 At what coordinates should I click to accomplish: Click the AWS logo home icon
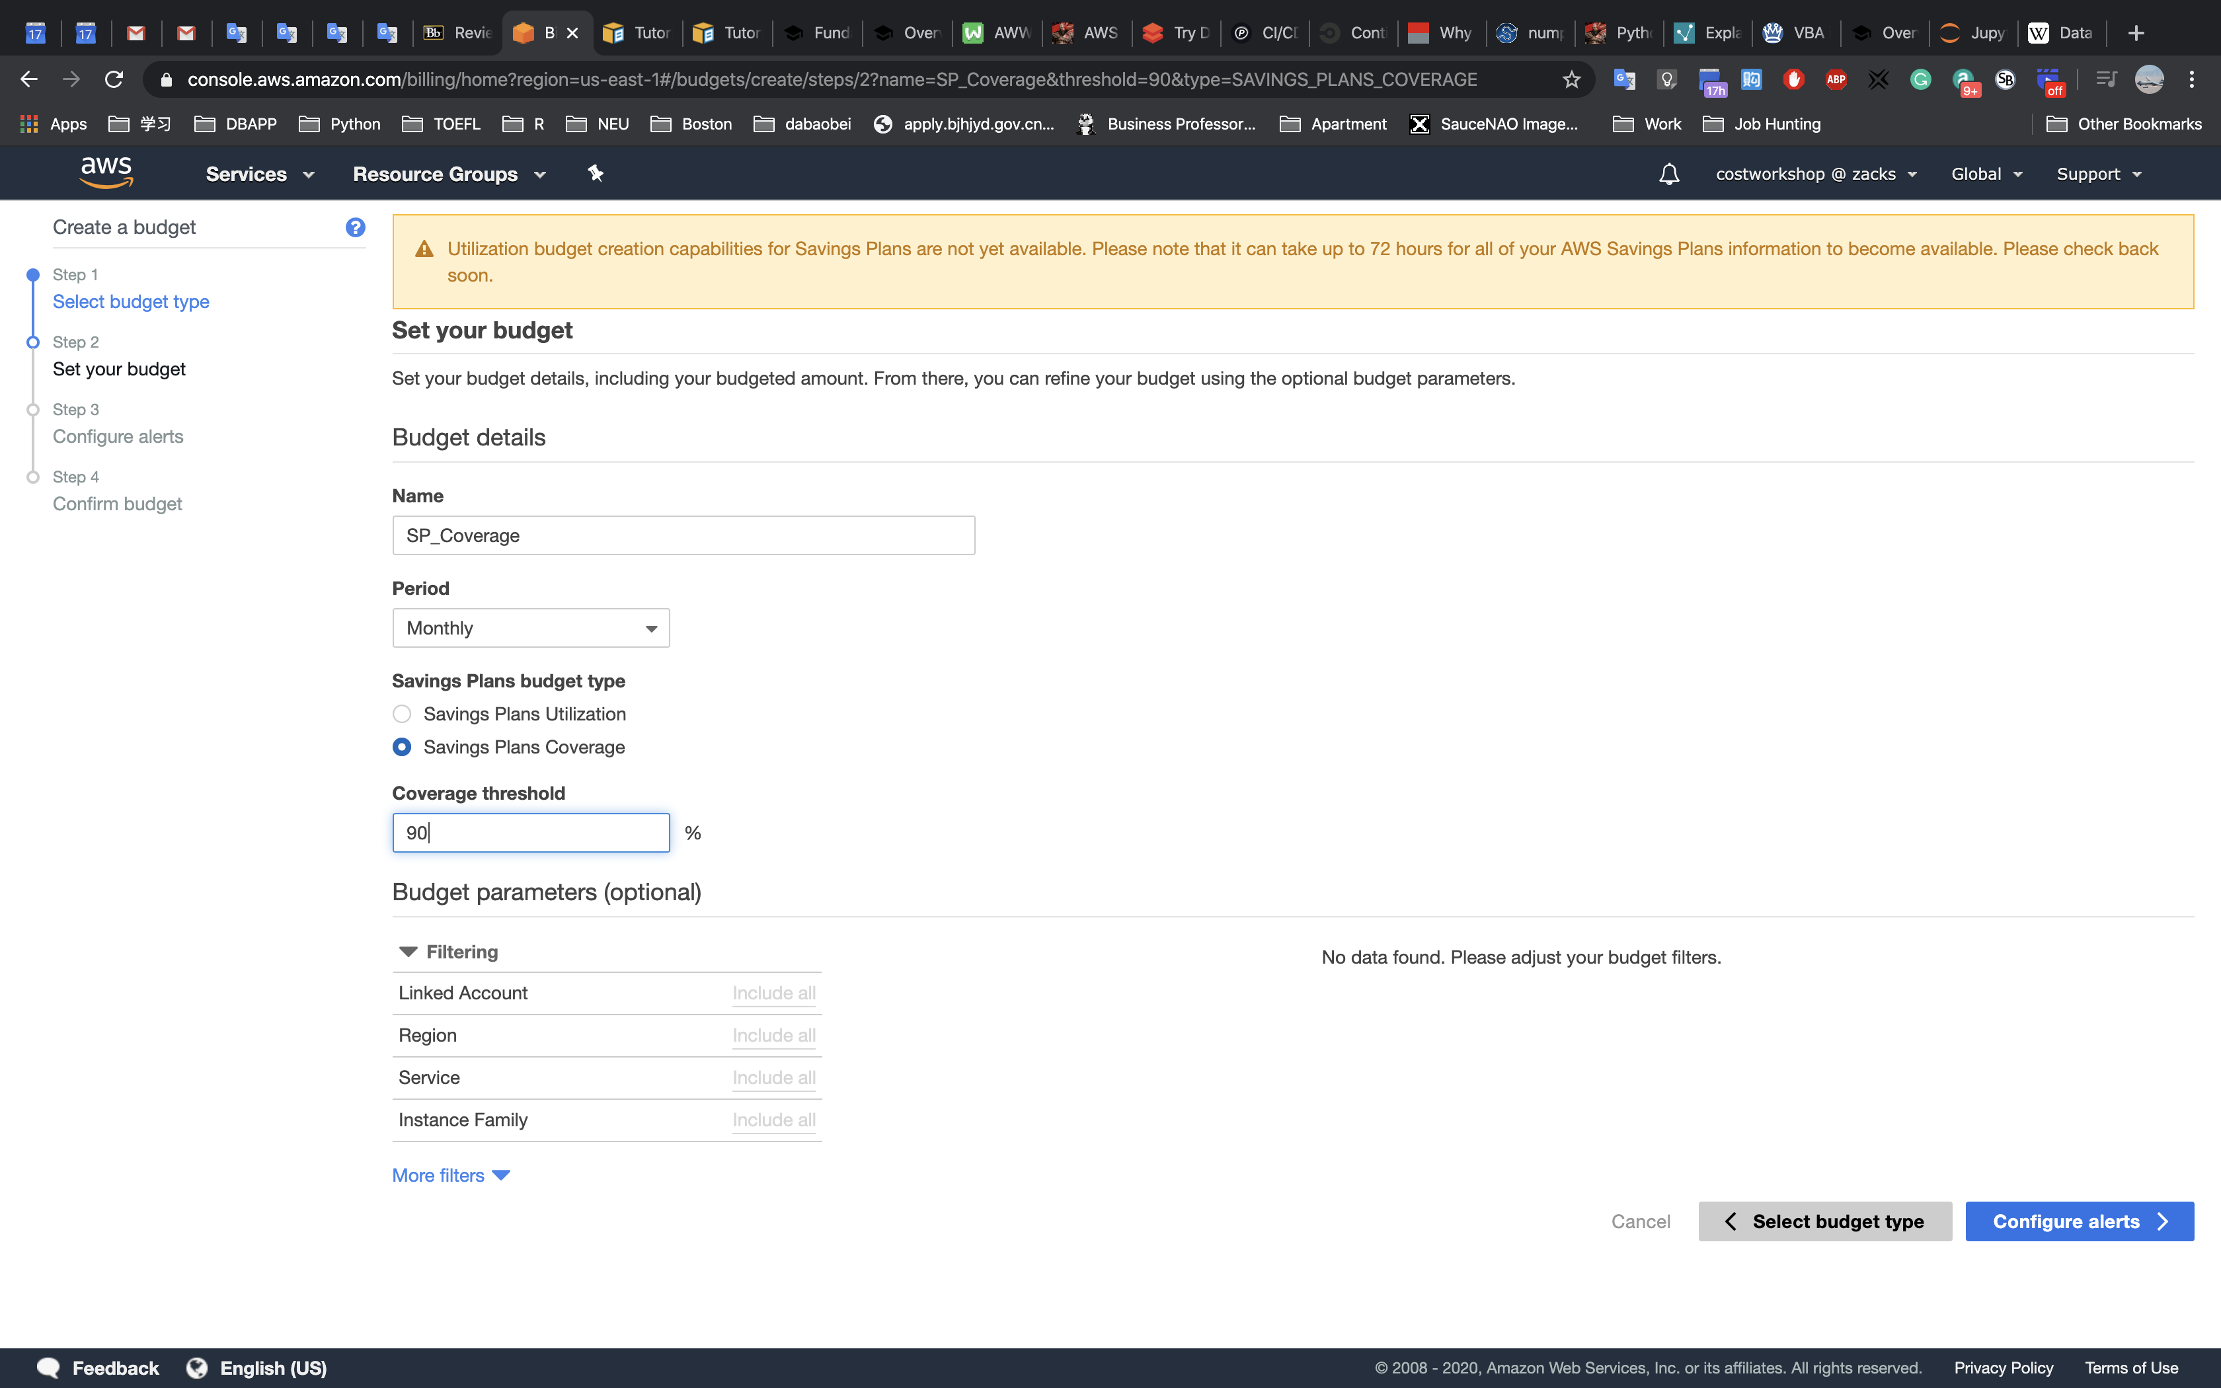[106, 173]
